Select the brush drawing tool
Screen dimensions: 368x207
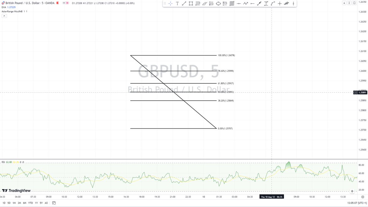[205, 4]
